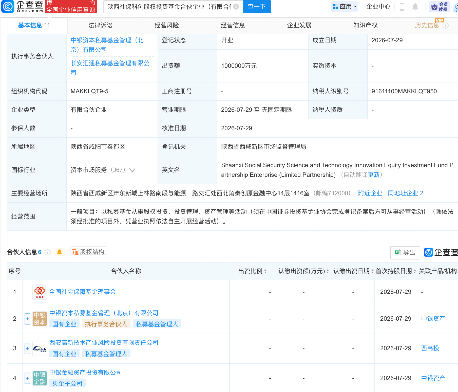Show the 历史信息 info icon
The height and width of the screenshot is (392, 458).
[x=446, y=26]
